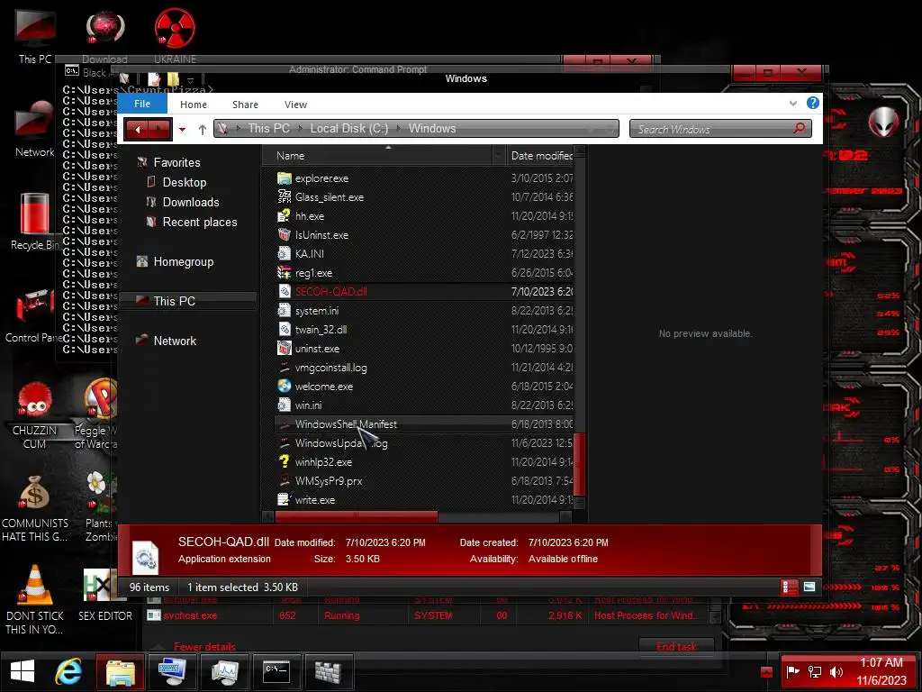922x692 pixels.
Task: Open Recent places in Favorites
Action: click(x=199, y=223)
